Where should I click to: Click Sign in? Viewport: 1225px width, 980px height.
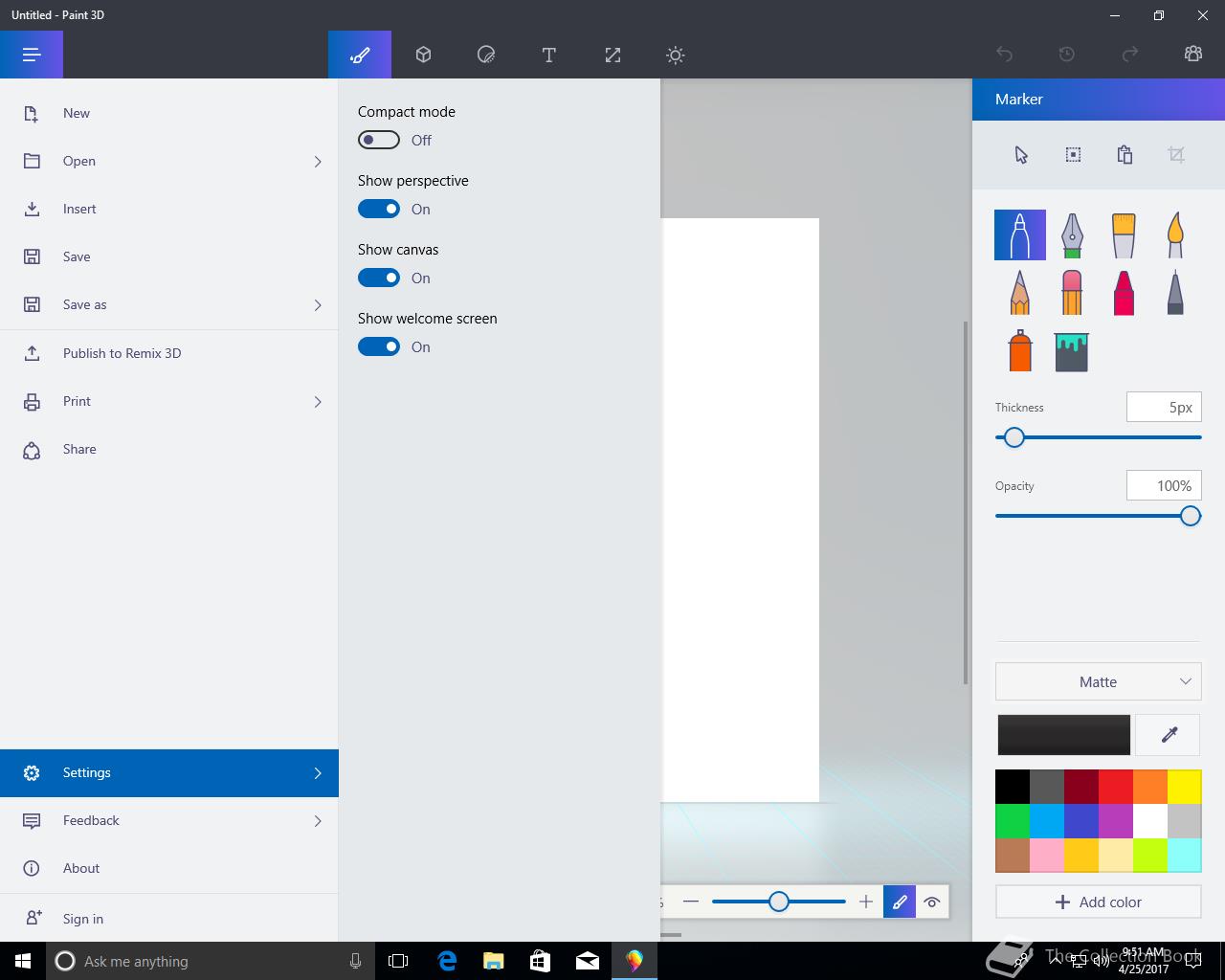[169, 919]
